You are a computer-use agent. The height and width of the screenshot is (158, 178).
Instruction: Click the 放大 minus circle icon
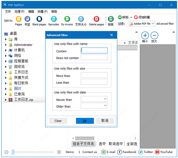tap(154, 35)
